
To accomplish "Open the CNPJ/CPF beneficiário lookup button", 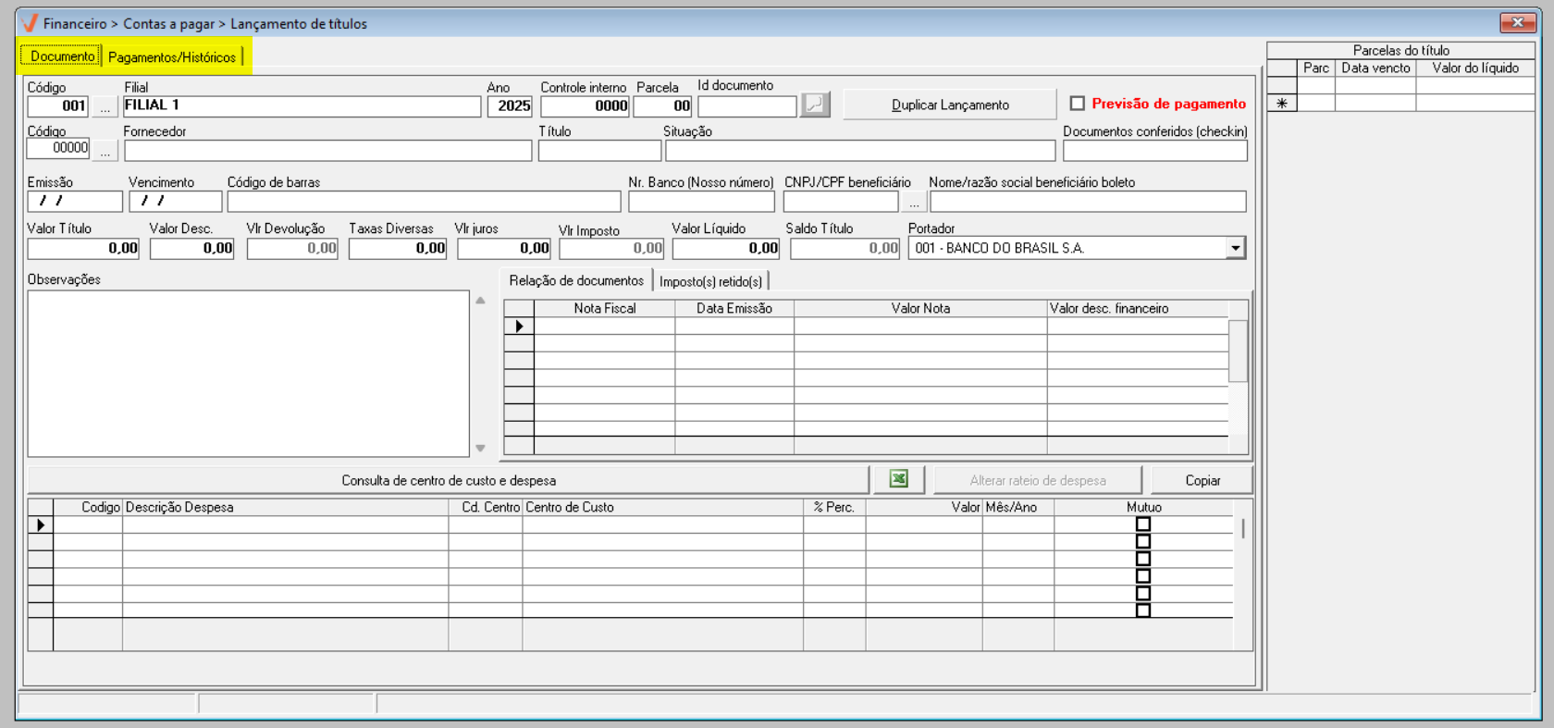I will point(914,202).
